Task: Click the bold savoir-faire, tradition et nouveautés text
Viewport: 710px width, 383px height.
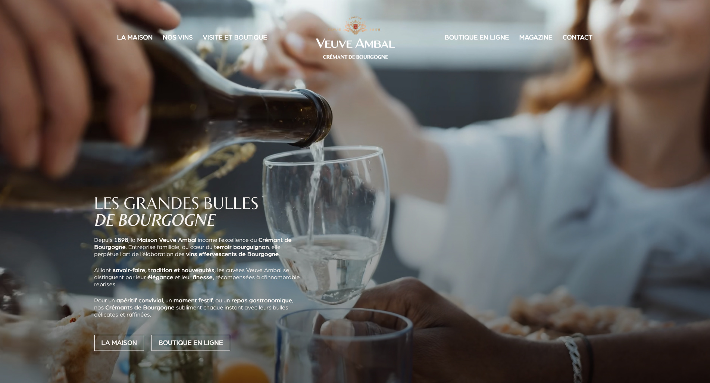Action: click(x=164, y=270)
